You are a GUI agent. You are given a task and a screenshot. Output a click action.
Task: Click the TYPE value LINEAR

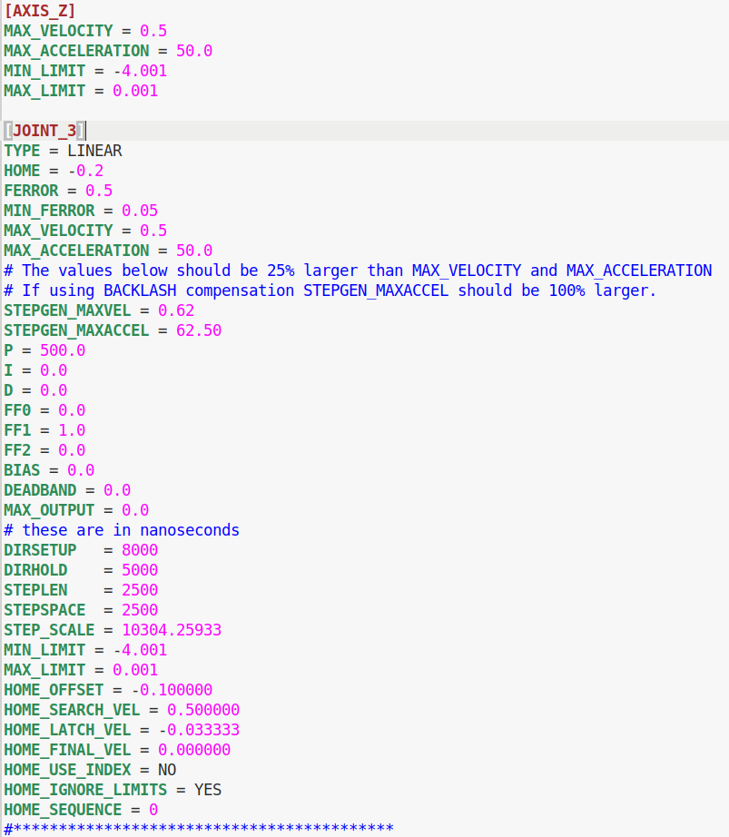click(94, 151)
